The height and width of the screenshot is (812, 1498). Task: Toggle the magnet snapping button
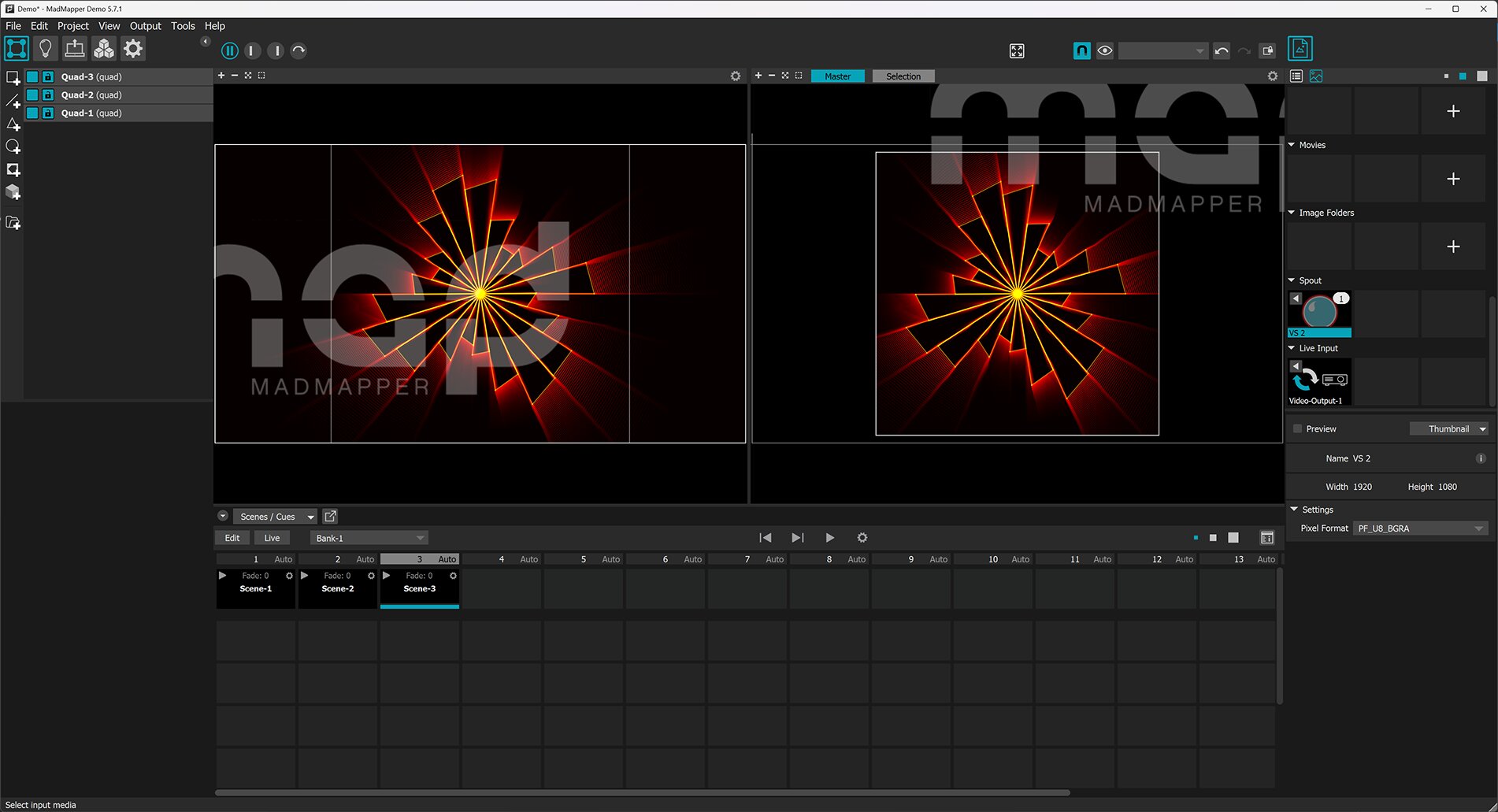point(1082,51)
